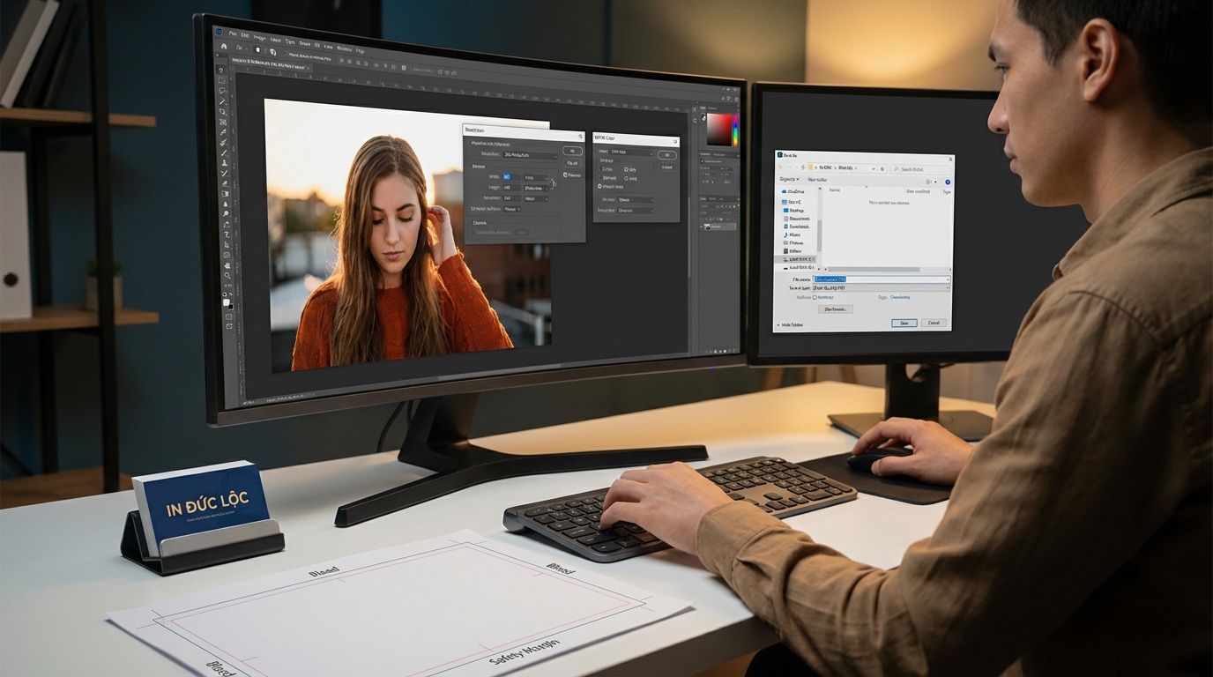The width and height of the screenshot is (1213, 677).
Task: Open the Image menu in Photoshop
Action: pyautogui.click(x=259, y=37)
